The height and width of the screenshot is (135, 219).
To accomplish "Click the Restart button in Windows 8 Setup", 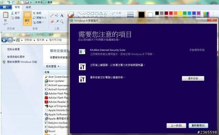I will pos(193,78).
